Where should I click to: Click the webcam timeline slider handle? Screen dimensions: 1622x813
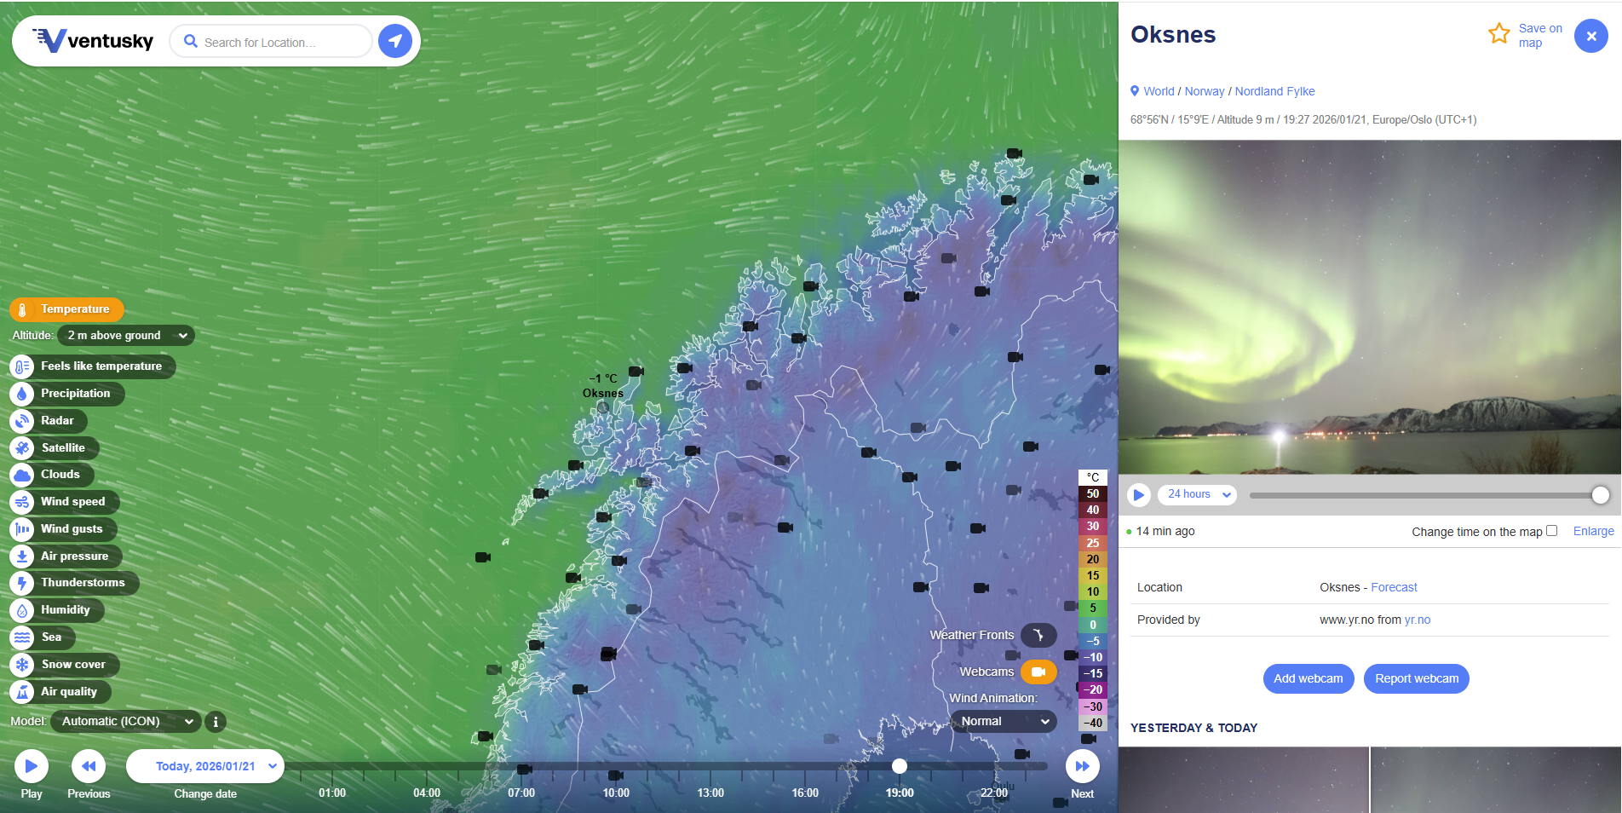(x=1600, y=495)
